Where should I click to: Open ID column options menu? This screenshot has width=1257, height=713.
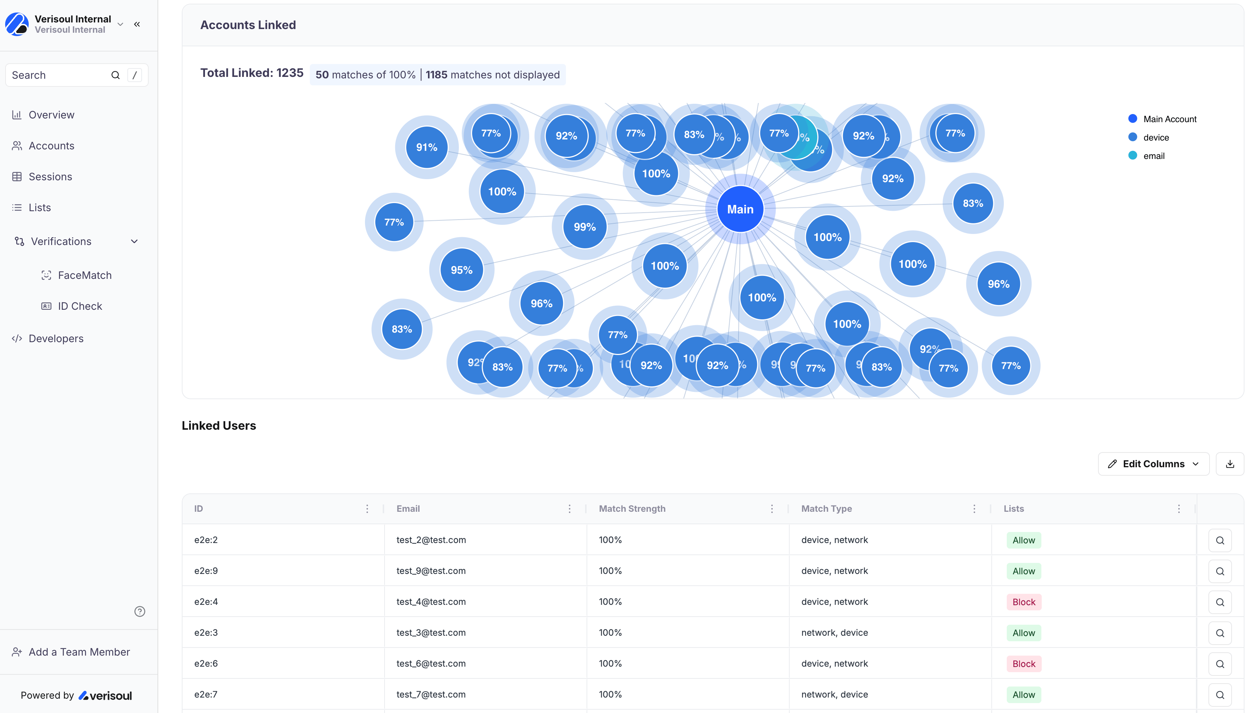pos(367,509)
